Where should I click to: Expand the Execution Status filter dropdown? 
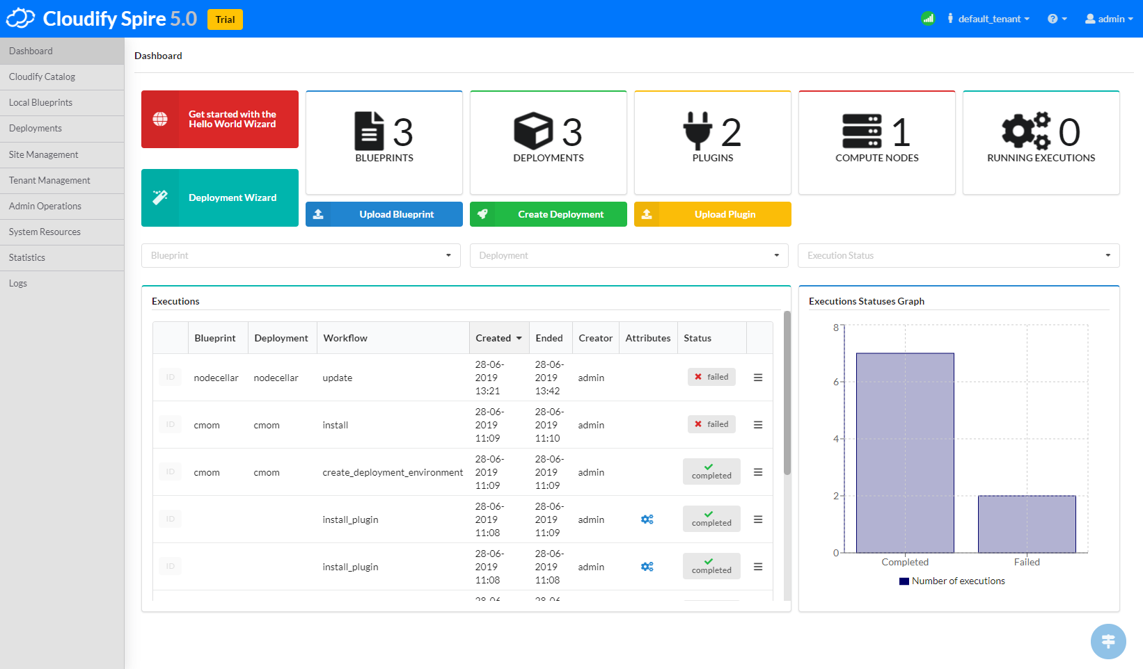click(x=959, y=255)
